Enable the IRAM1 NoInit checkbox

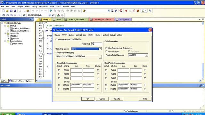(x=145, y=85)
